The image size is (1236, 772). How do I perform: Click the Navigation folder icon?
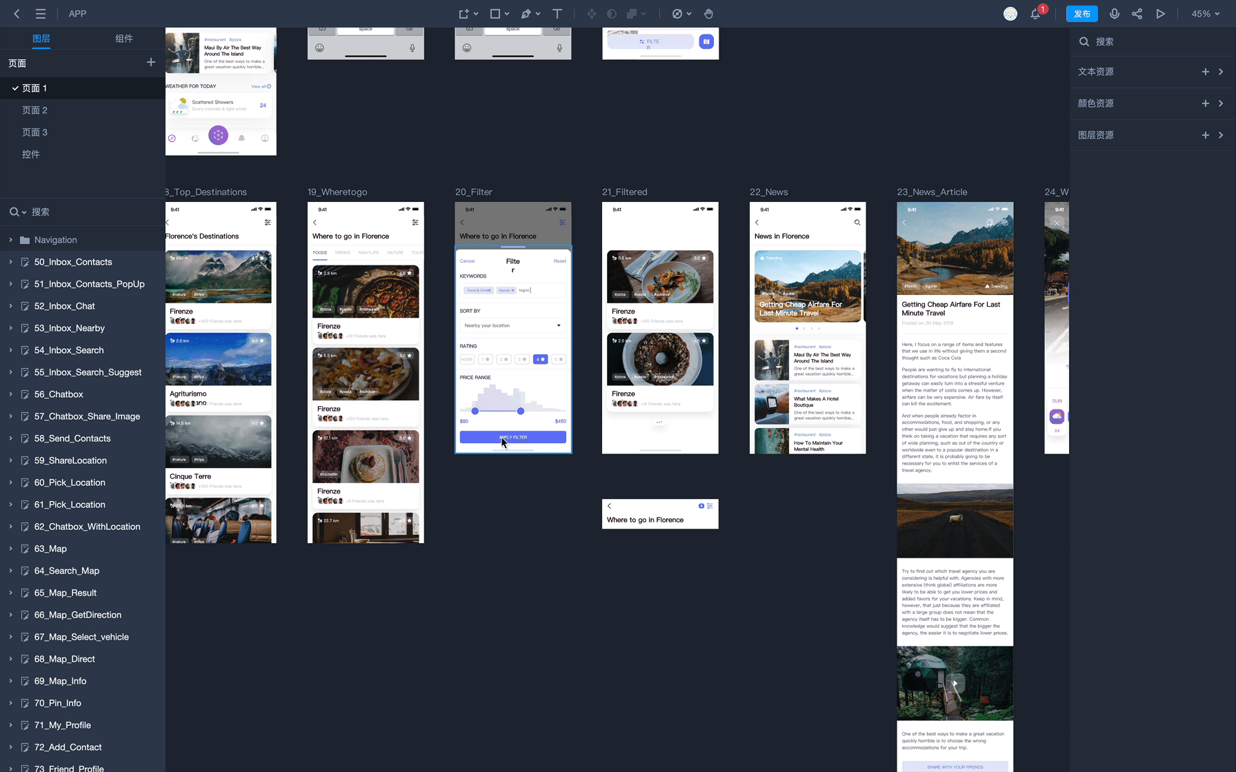click(25, 240)
